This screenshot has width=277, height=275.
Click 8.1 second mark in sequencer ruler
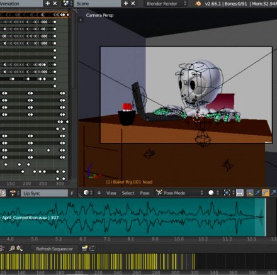(130, 239)
